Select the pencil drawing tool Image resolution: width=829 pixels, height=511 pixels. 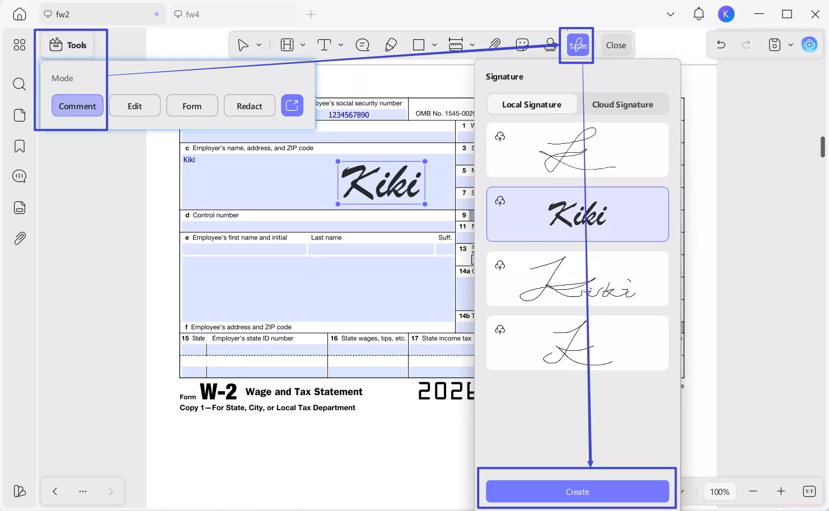point(391,45)
